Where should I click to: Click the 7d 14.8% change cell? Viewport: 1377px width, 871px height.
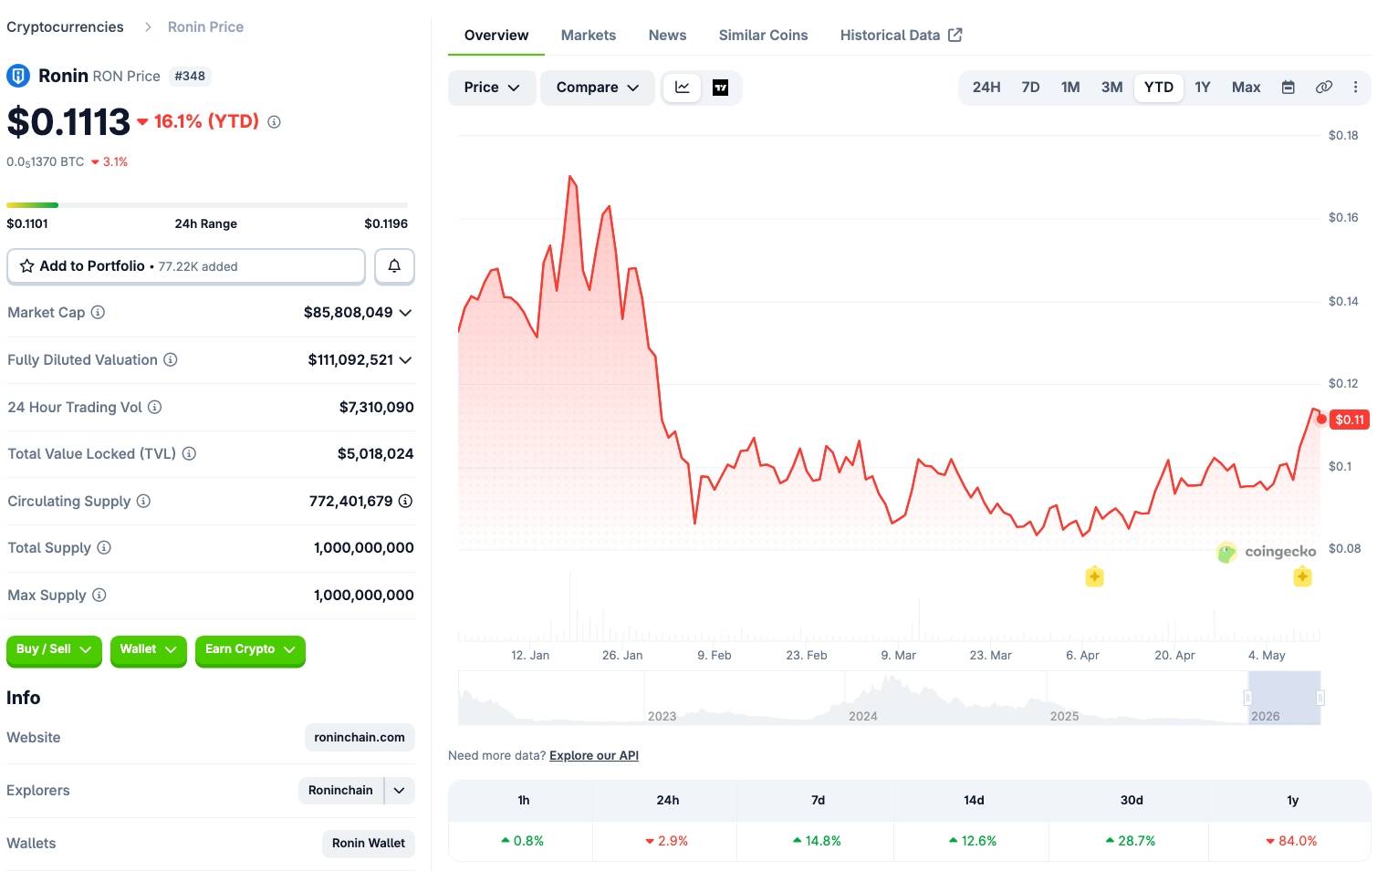point(816,841)
